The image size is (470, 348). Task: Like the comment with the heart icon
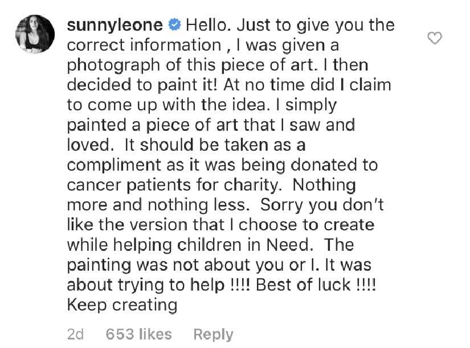click(x=435, y=39)
